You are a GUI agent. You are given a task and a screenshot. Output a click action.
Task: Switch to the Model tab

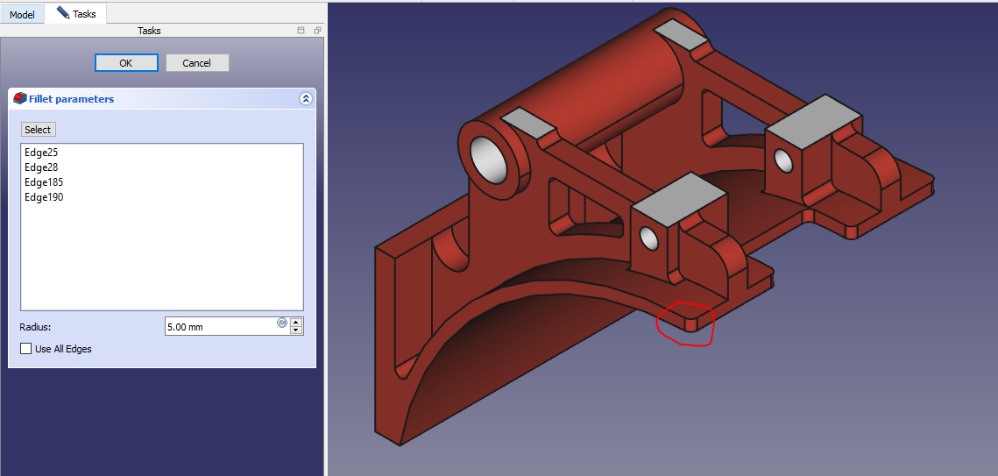click(22, 15)
